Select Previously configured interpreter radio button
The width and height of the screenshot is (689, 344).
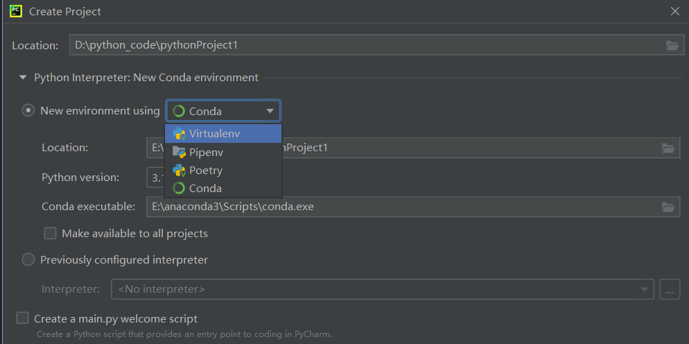coord(28,259)
